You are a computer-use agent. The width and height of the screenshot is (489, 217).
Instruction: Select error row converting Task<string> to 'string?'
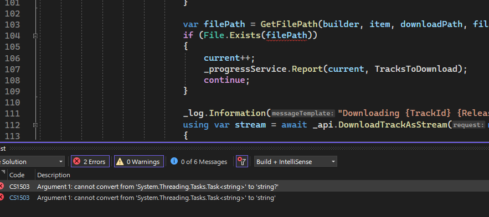[245, 187]
